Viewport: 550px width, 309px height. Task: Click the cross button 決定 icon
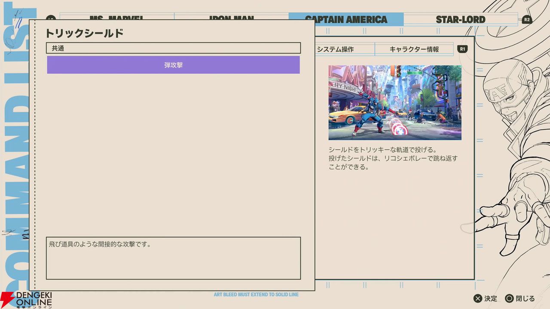coord(477,299)
